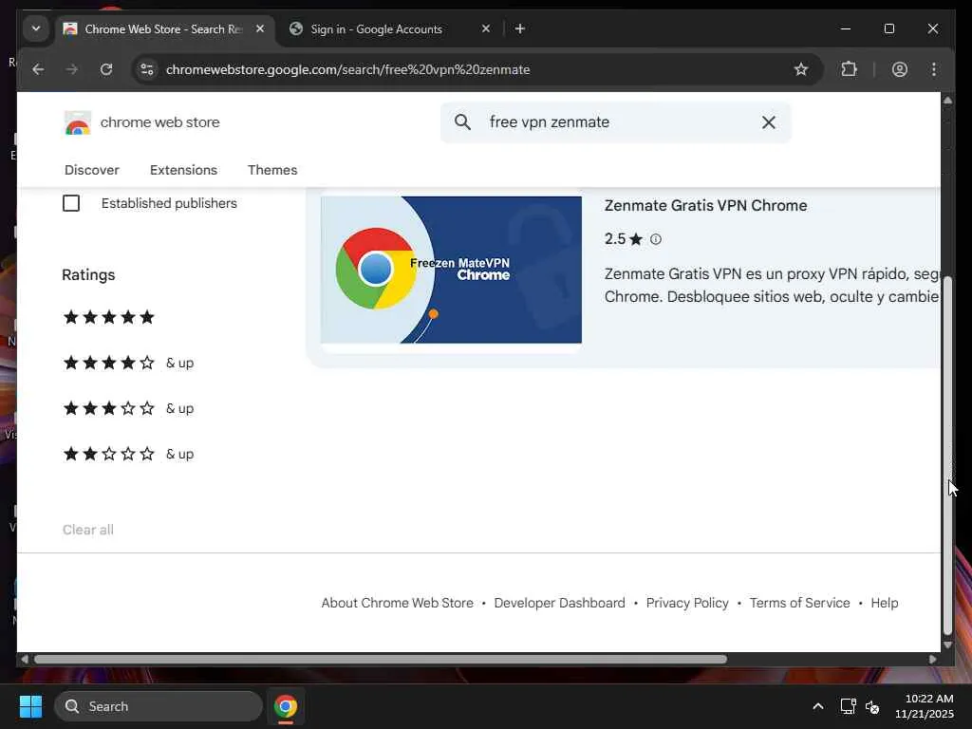Open the Windows Start button

30,706
